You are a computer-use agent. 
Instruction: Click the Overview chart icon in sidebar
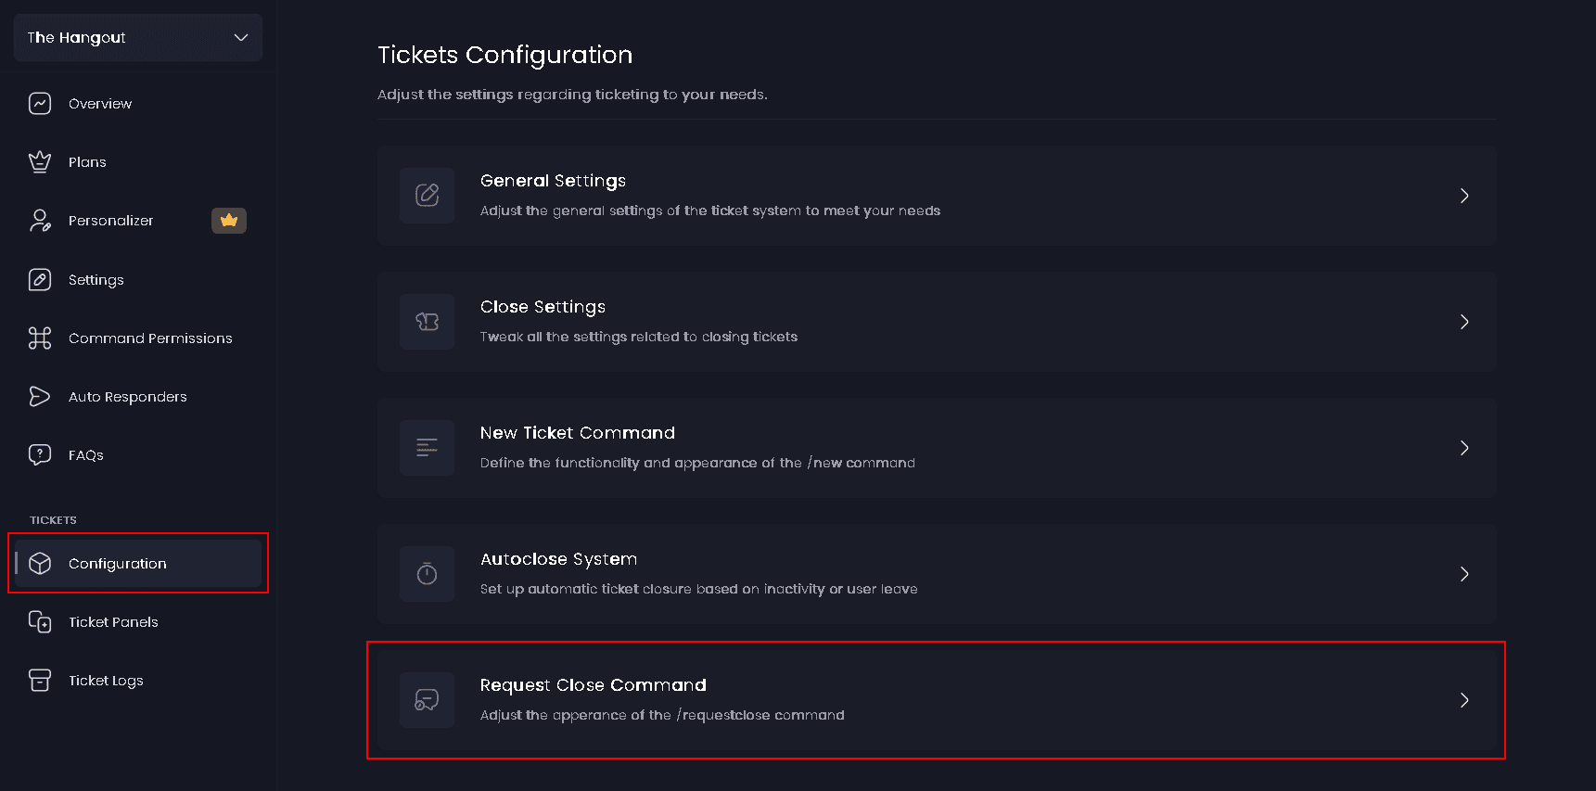point(40,104)
